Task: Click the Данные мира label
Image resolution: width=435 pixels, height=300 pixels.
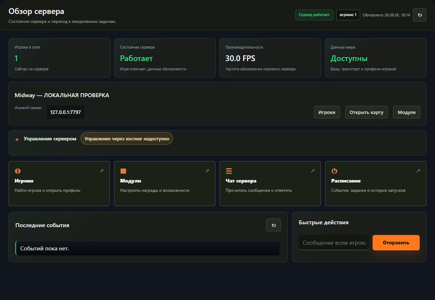Action: tap(343, 47)
